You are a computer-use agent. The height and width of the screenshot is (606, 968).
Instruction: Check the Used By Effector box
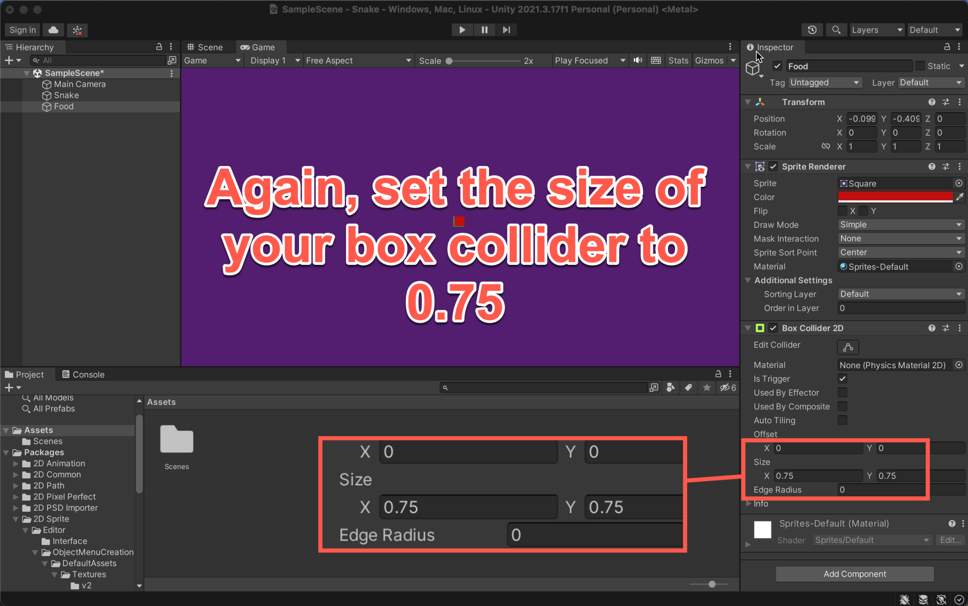pos(842,392)
